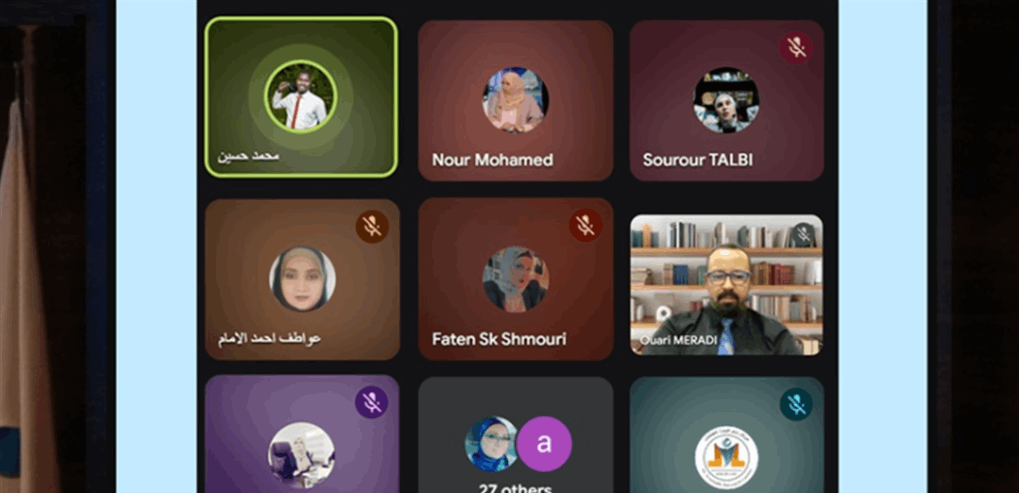Click the Nour Mohamed name label
This screenshot has height=493, width=1019.
(493, 160)
